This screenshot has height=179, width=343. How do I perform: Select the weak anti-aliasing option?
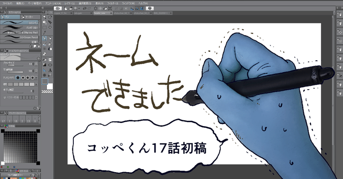tap(23, 78)
